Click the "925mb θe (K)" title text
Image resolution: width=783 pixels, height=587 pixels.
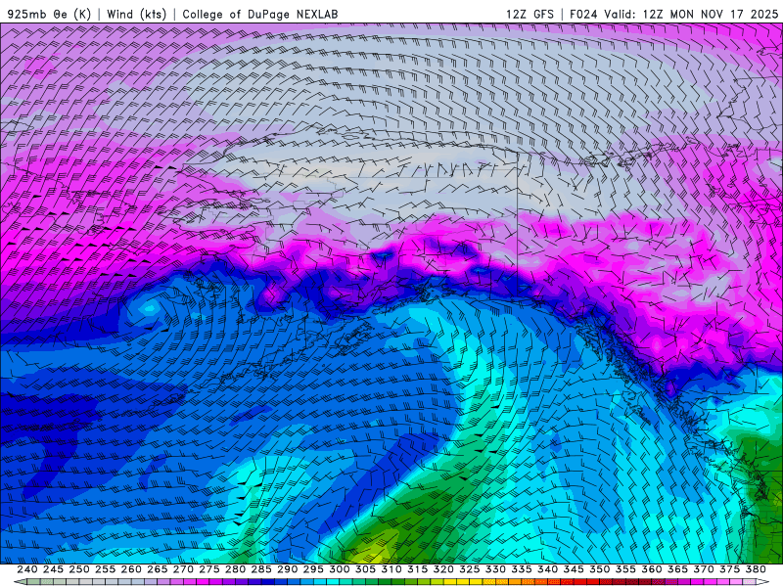pyautogui.click(x=50, y=14)
